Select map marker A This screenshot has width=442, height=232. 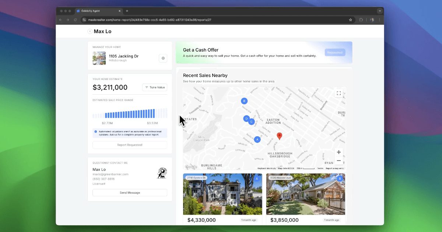coord(257,140)
